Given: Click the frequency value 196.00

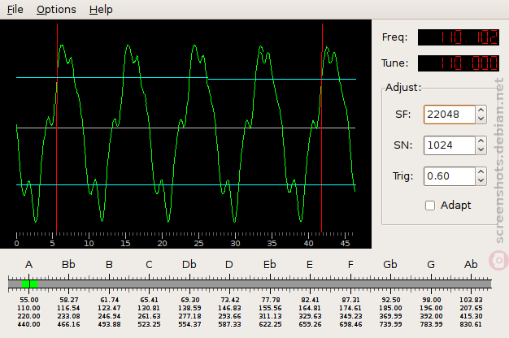Looking at the screenshot, I should click(431, 308).
